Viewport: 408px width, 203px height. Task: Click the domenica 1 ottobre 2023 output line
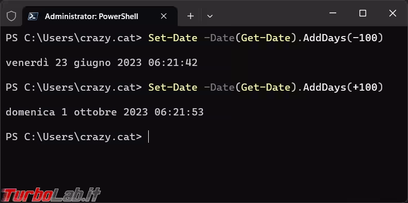point(105,112)
